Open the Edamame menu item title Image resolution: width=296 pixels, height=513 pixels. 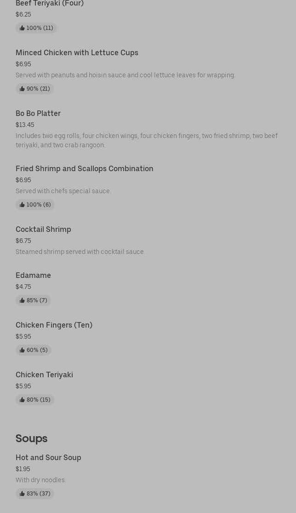tap(33, 276)
